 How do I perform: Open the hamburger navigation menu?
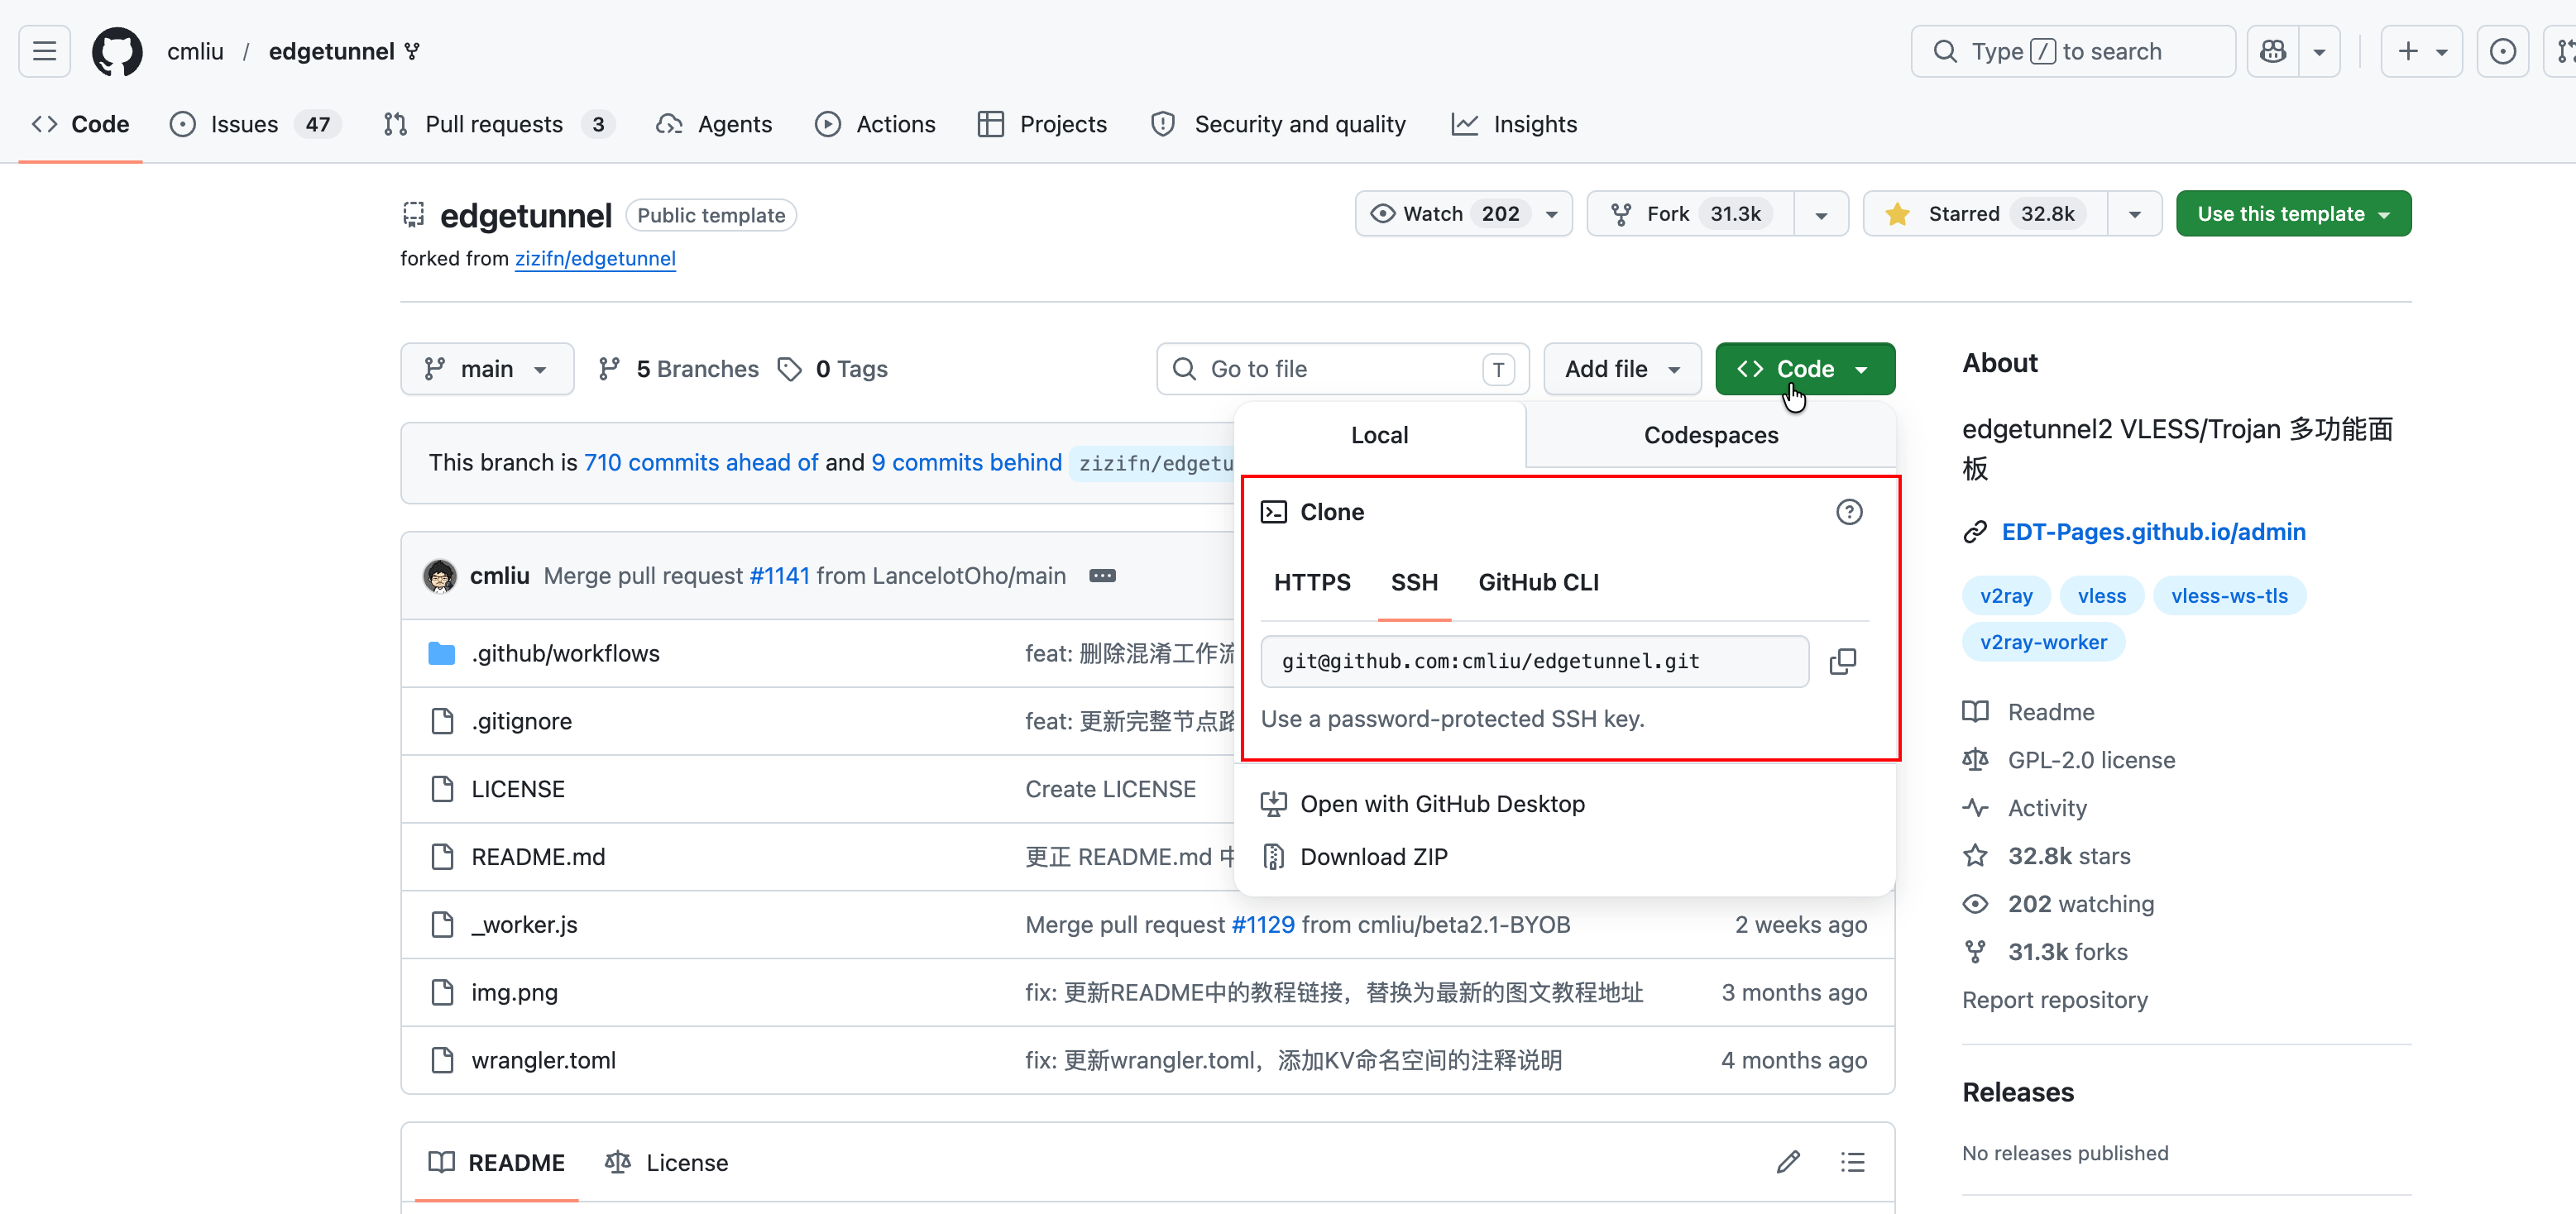pyautogui.click(x=44, y=51)
